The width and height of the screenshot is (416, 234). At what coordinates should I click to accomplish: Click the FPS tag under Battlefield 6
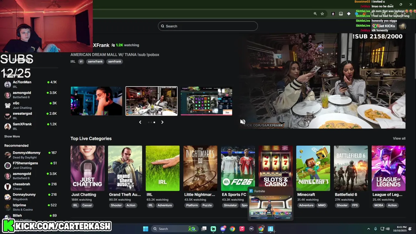point(355,205)
